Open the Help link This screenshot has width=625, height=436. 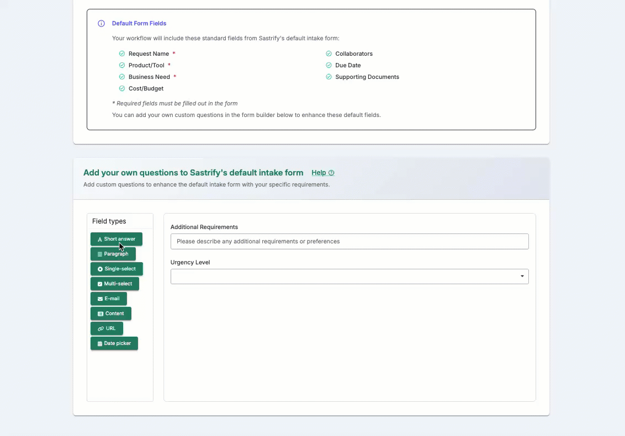point(323,173)
